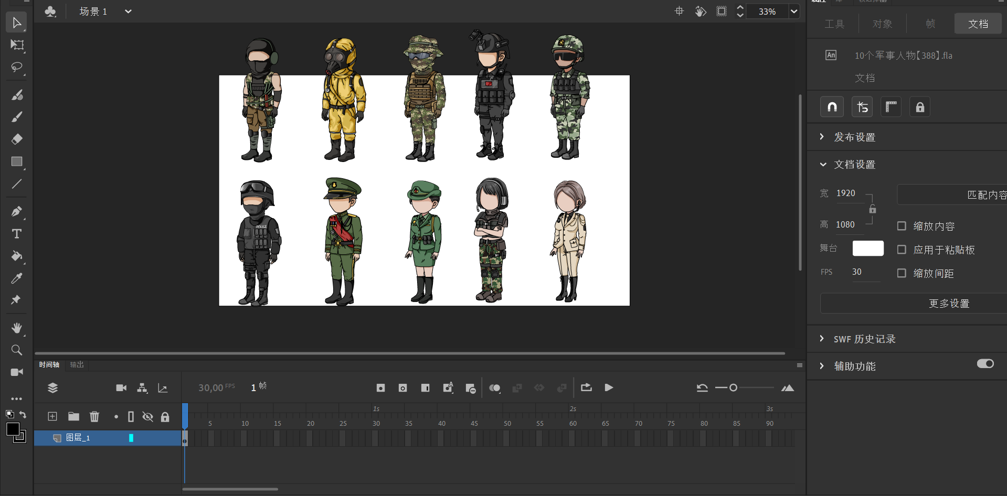The width and height of the screenshot is (1007, 496).
Task: Open the white stage color swatch
Action: (x=867, y=248)
